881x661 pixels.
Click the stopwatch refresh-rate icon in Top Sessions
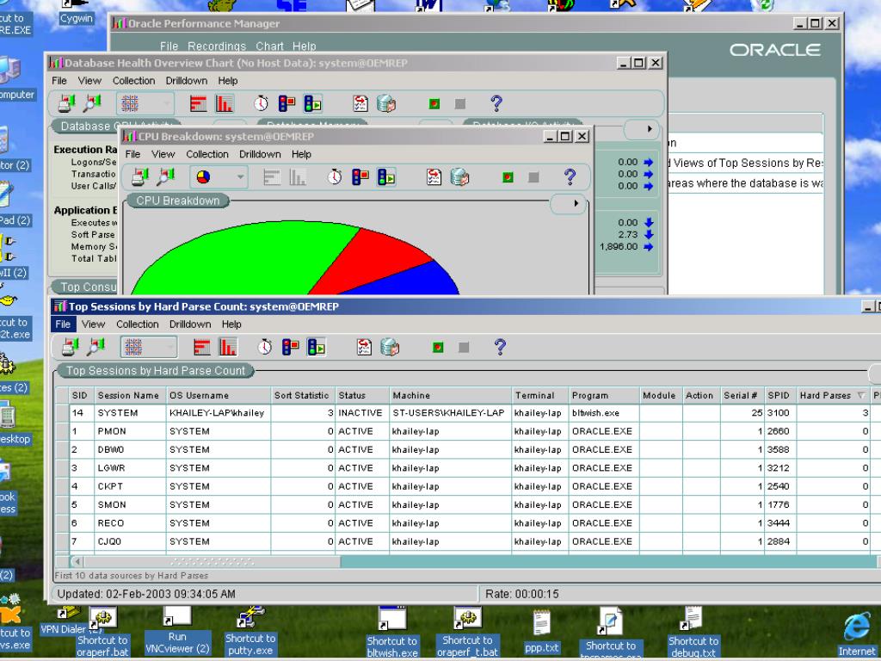pyautogui.click(x=265, y=348)
